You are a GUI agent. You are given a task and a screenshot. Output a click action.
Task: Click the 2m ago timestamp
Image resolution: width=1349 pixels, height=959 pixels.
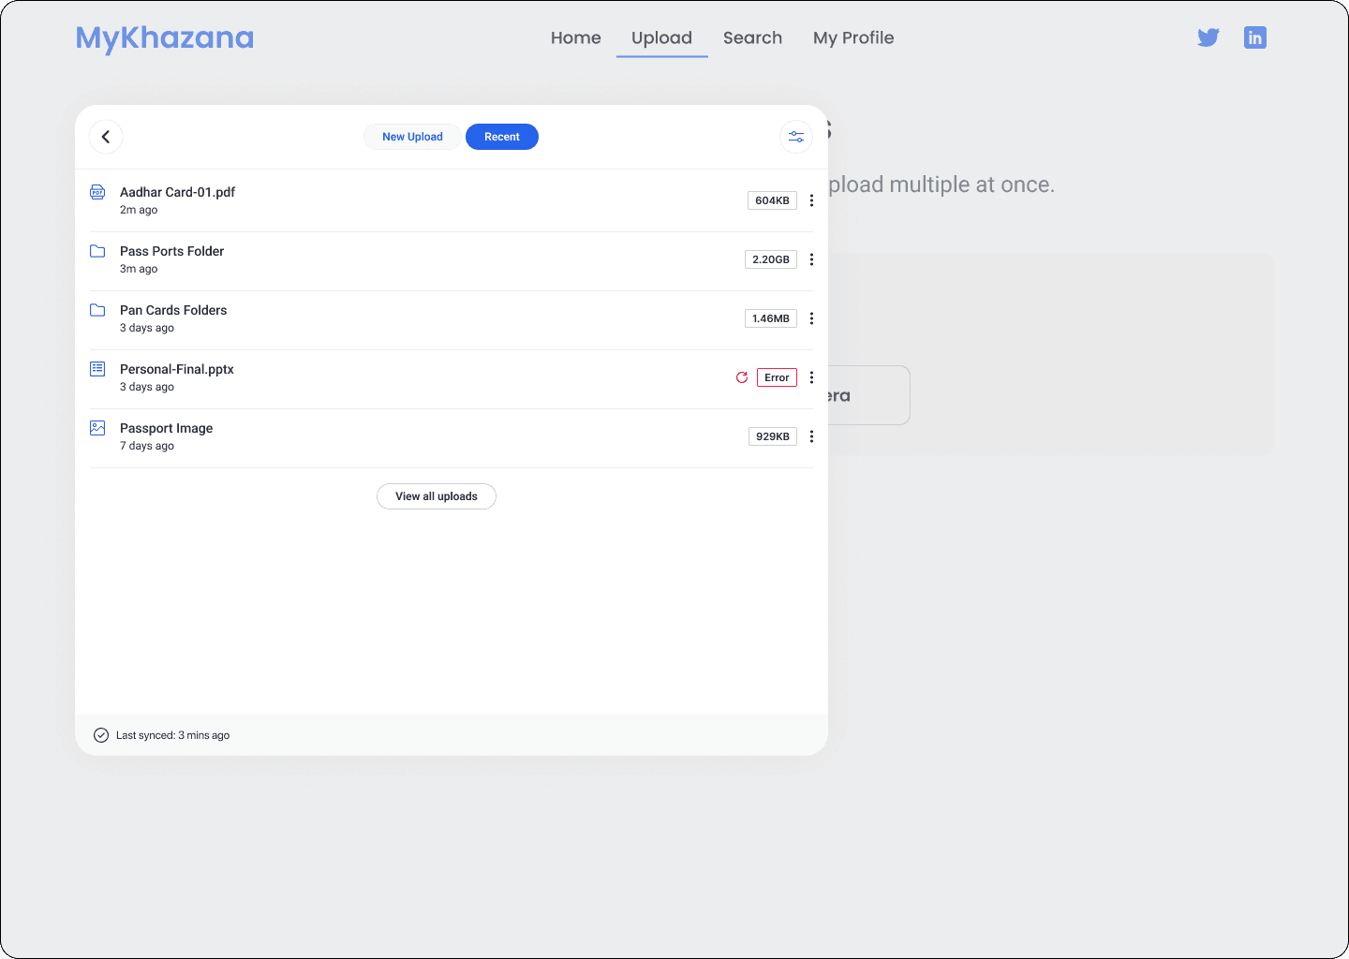[139, 210]
